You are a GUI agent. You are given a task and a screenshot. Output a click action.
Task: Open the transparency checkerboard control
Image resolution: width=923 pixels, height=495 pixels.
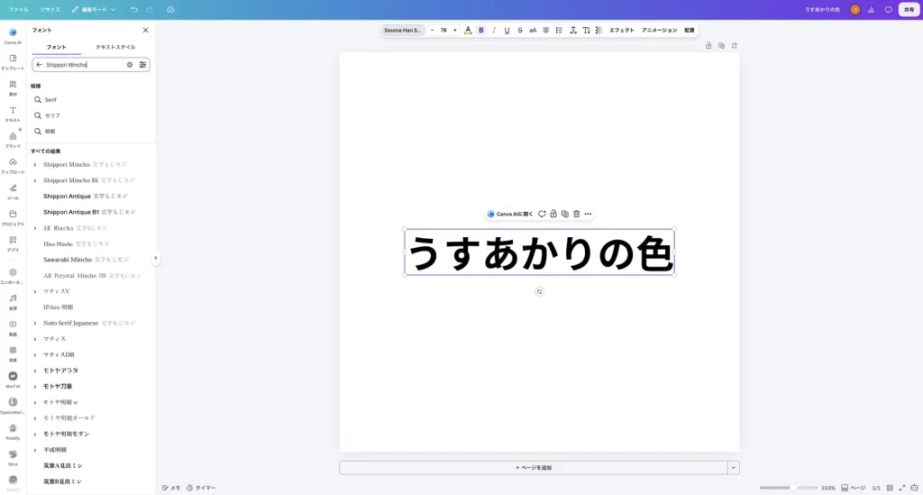(x=599, y=30)
